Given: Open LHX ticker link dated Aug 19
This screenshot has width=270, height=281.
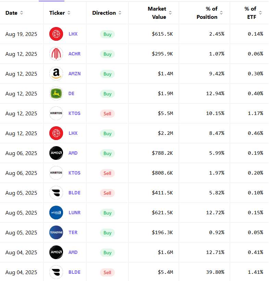Looking at the screenshot, I should [x=73, y=34].
